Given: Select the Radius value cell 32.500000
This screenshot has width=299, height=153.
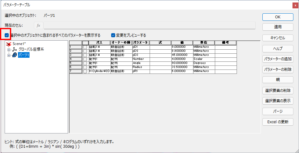Looking at the screenshot, I should (182, 67).
